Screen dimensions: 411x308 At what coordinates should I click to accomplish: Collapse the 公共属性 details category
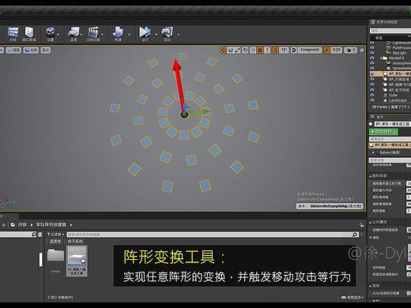coord(371,222)
